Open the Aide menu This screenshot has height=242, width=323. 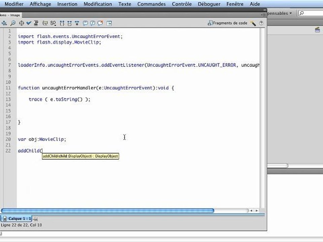[x=255, y=4]
